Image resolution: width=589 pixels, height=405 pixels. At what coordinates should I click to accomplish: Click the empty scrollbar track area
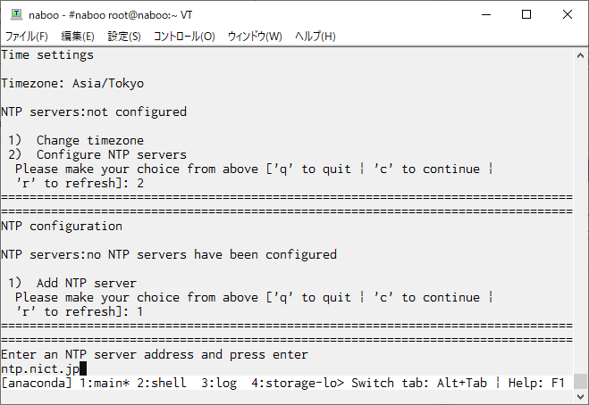pos(580,218)
